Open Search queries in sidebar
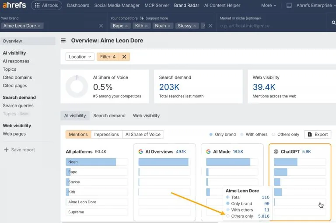 click(18, 106)
